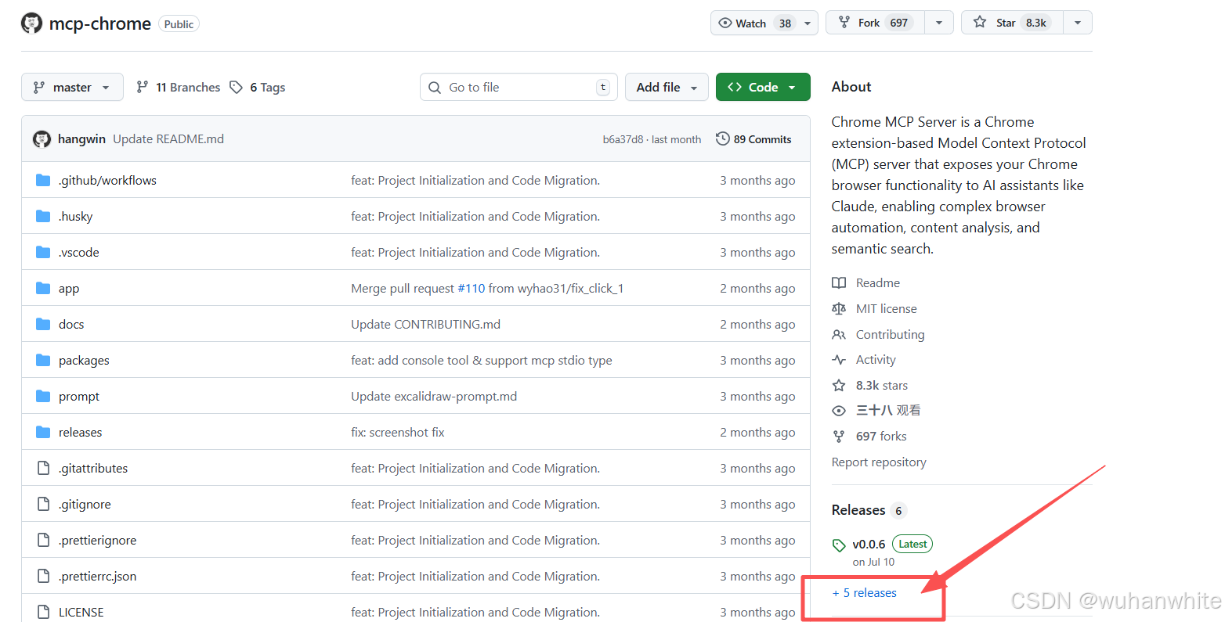Open commit hash b6a37d8
The image size is (1225, 622).
(x=623, y=139)
